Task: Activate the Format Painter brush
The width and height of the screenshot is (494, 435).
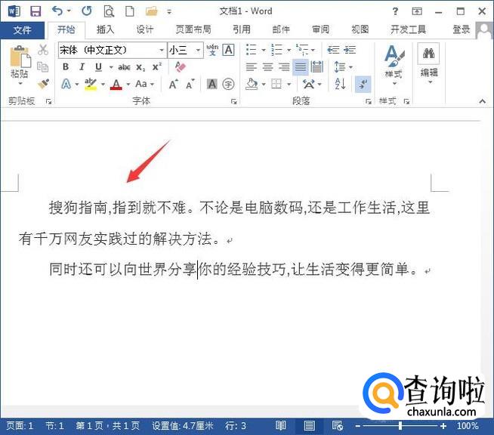Action: 43,84
